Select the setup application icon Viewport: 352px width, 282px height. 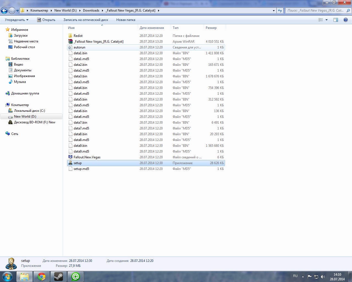pos(70,163)
